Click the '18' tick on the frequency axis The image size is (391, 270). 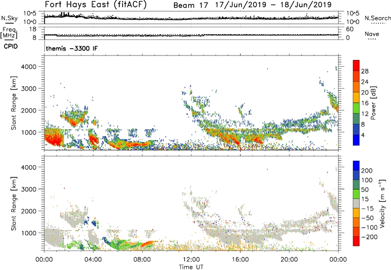(x=33, y=29)
